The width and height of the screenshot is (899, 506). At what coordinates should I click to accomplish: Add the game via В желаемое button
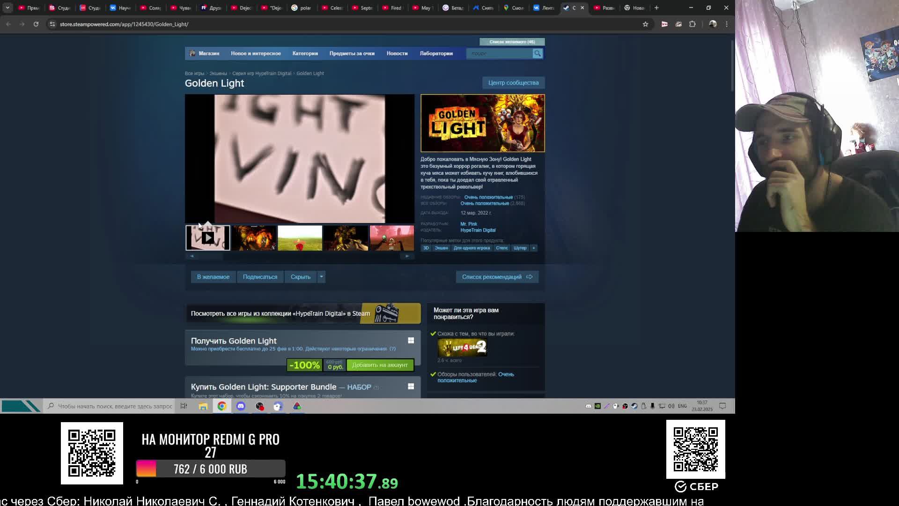(213, 277)
